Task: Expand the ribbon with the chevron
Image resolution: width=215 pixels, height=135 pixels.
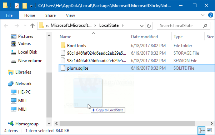Action: 203,15
